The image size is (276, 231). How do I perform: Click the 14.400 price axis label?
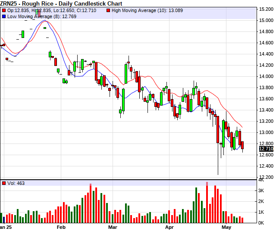(266, 54)
